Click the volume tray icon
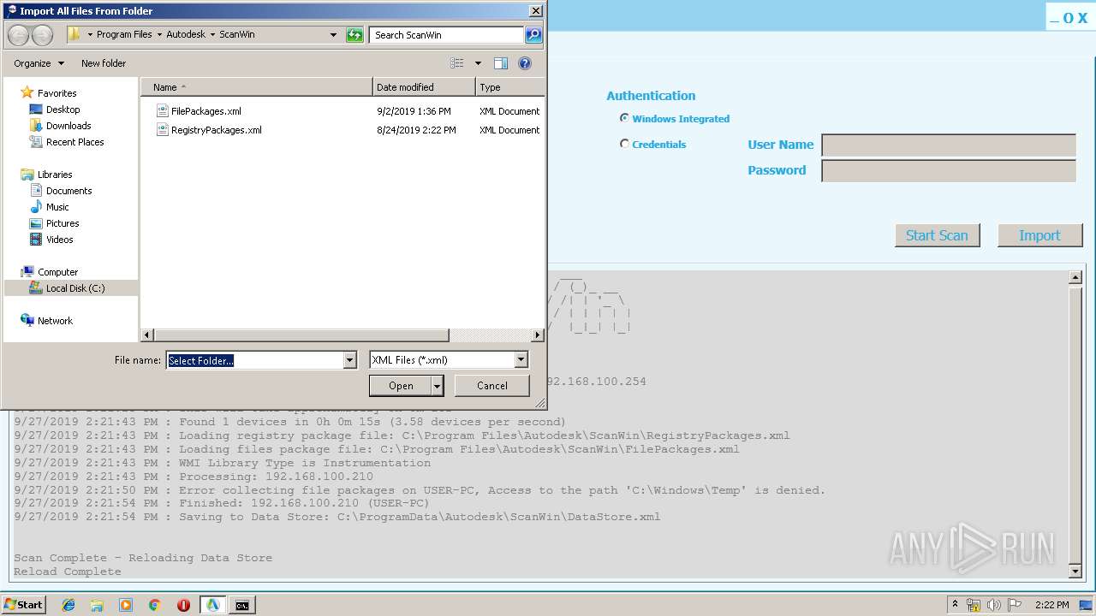The width and height of the screenshot is (1096, 616). click(x=993, y=605)
